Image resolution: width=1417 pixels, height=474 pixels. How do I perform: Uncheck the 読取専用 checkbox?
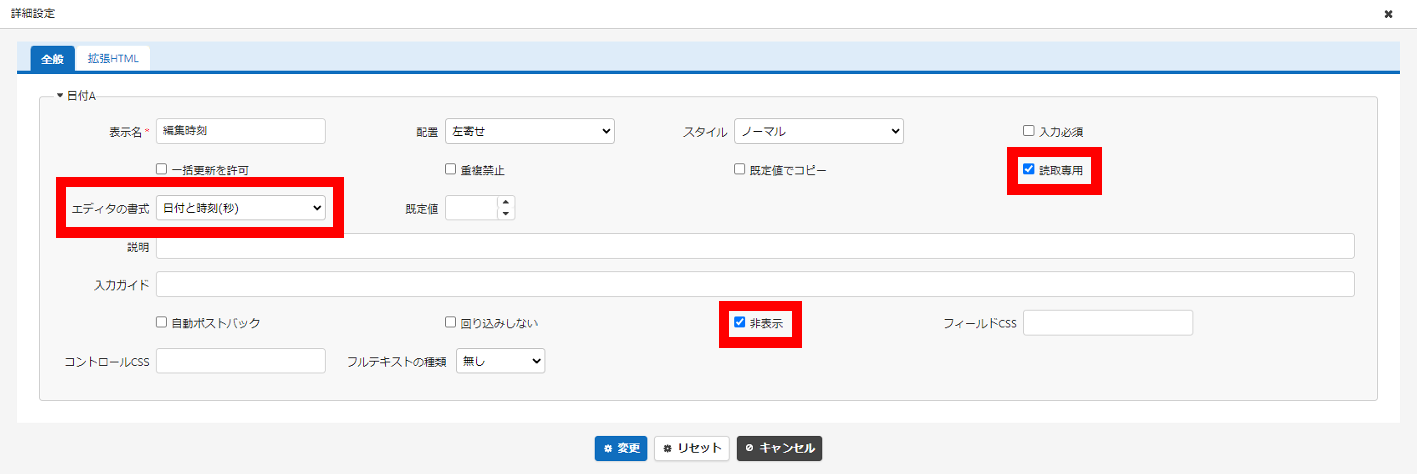tap(1028, 169)
